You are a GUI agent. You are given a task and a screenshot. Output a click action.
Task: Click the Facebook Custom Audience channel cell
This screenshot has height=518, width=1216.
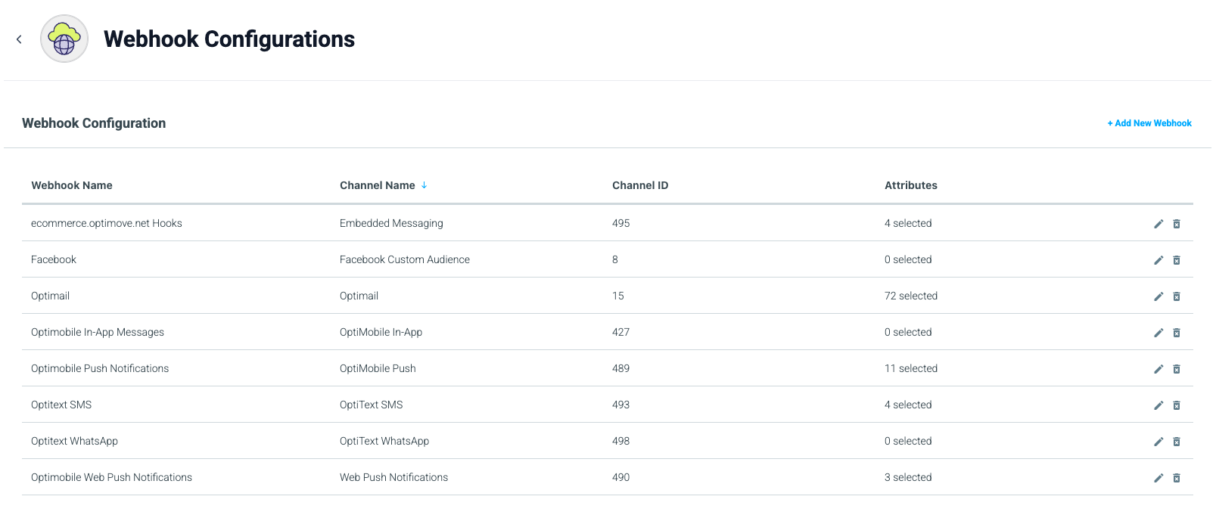pos(405,259)
